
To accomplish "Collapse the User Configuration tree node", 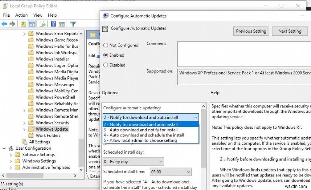I will [4, 148].
